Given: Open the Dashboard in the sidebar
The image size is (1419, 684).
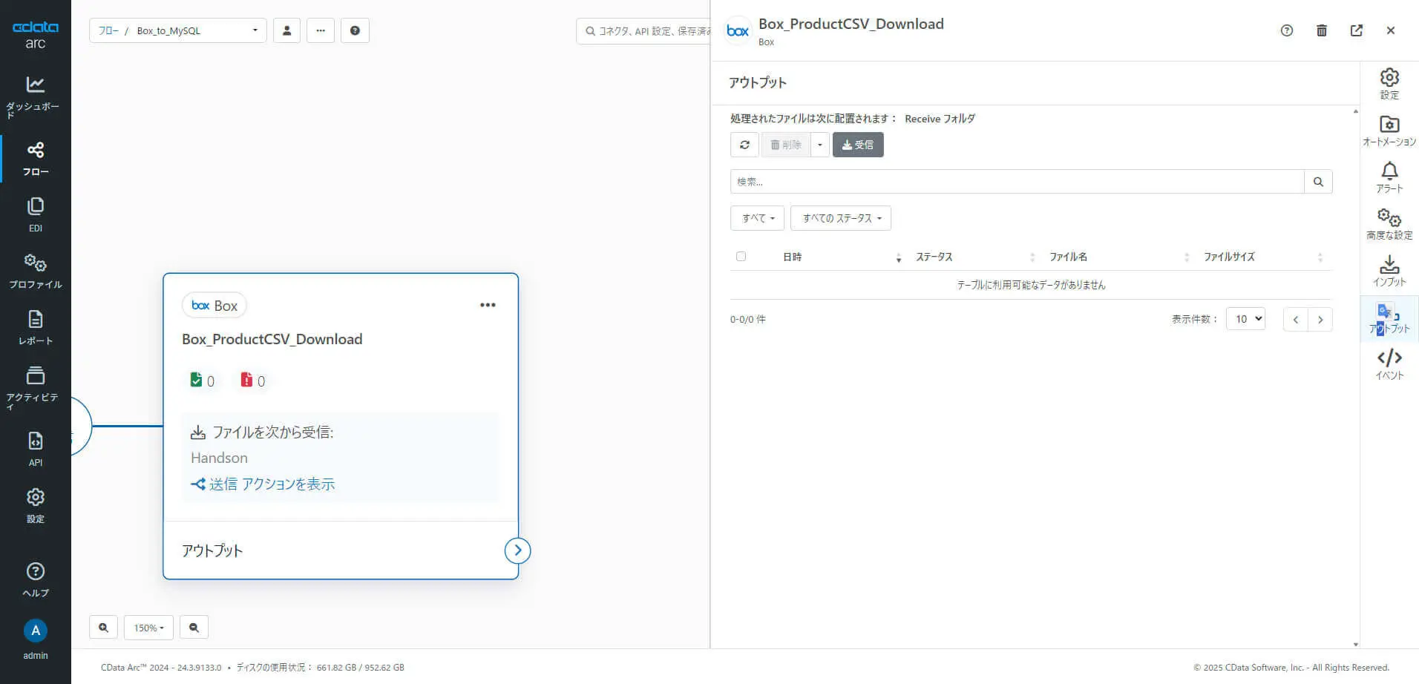Looking at the screenshot, I should tap(35, 97).
